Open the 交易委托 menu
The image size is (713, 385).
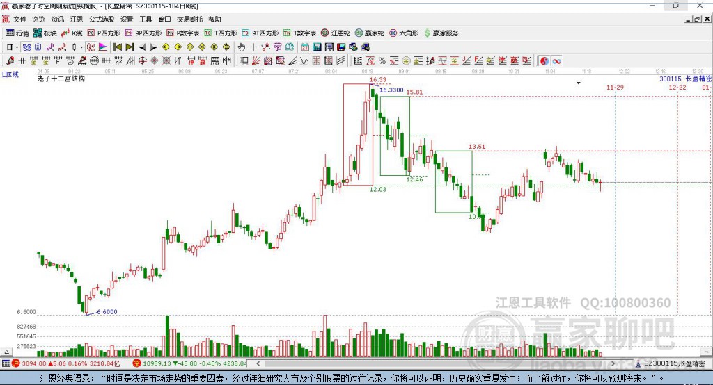pyautogui.click(x=189, y=19)
